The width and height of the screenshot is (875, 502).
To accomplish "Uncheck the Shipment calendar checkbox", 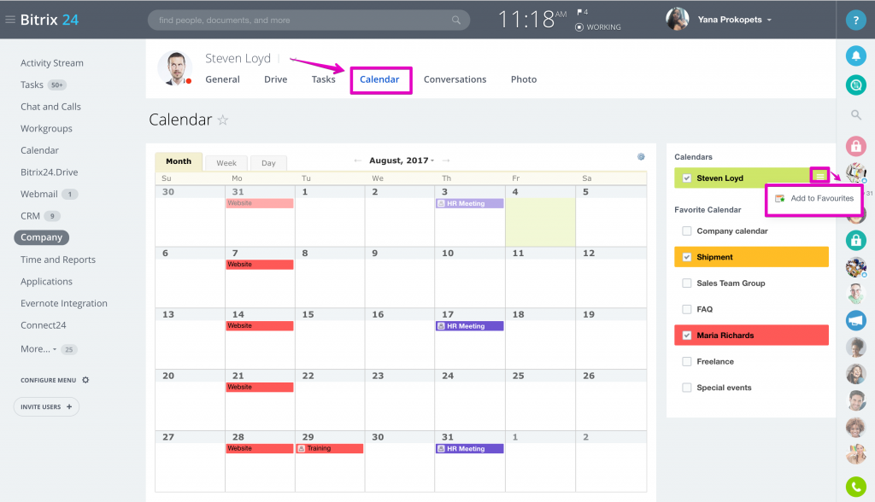I will 687,257.
